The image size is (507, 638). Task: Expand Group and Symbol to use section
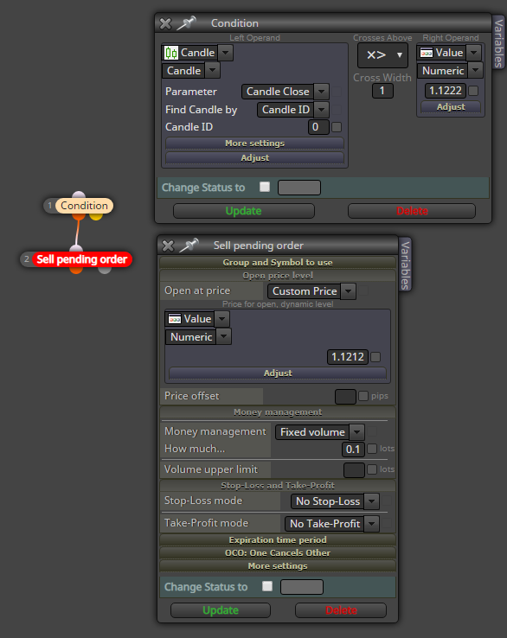tap(278, 263)
